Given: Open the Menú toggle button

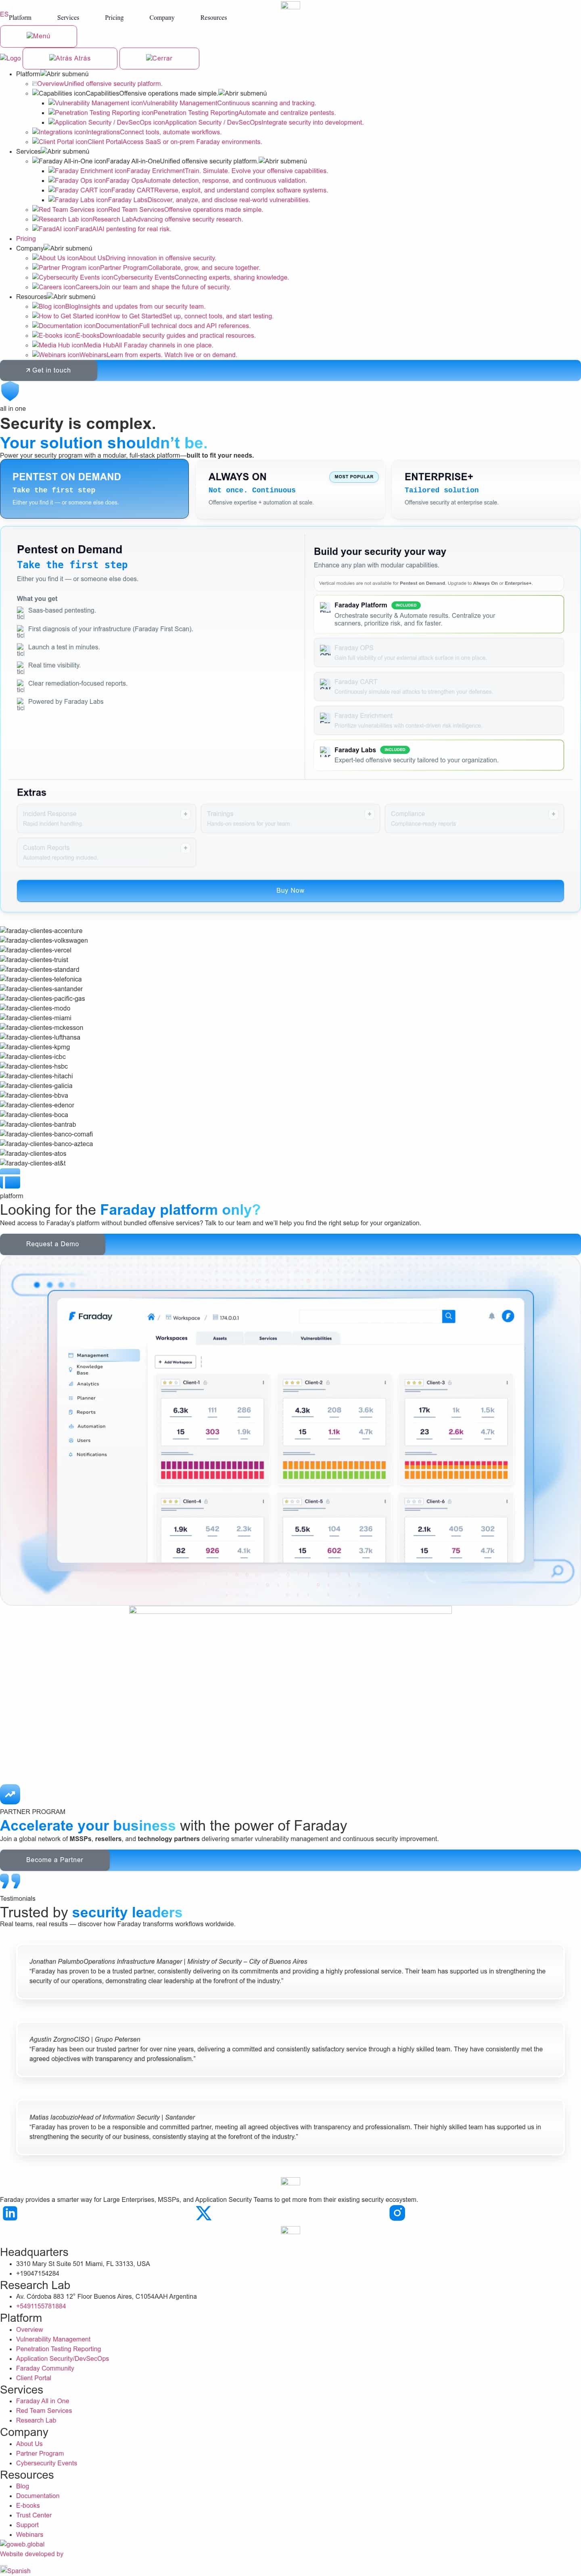Looking at the screenshot, I should pos(38,36).
